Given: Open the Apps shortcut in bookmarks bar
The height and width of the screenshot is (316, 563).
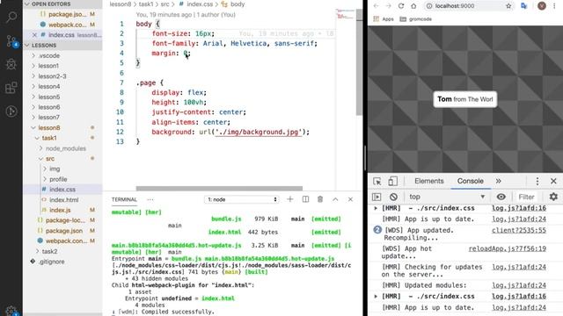Looking at the screenshot, I should pyautogui.click(x=384, y=19).
